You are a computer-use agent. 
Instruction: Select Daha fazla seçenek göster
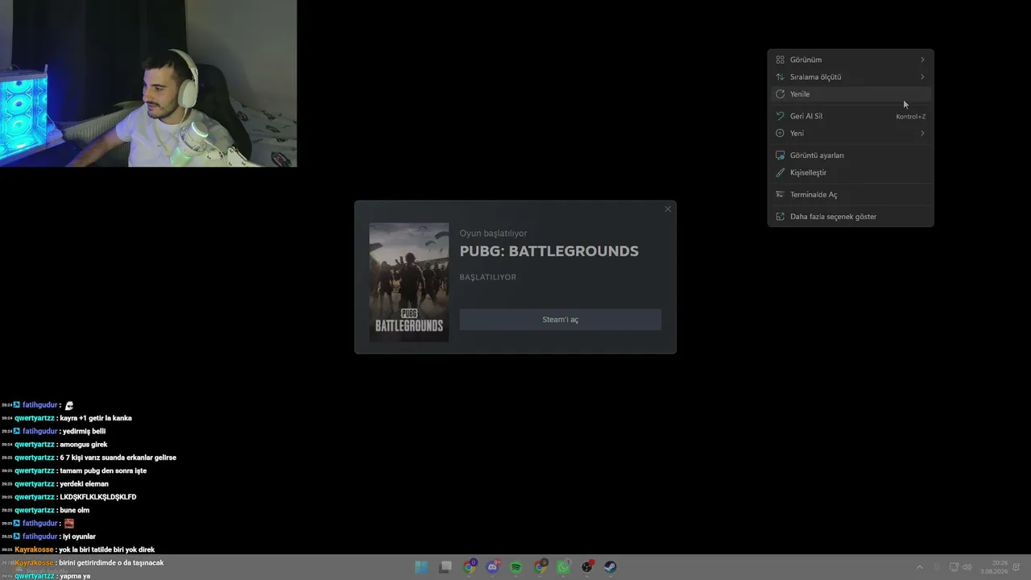click(851, 217)
